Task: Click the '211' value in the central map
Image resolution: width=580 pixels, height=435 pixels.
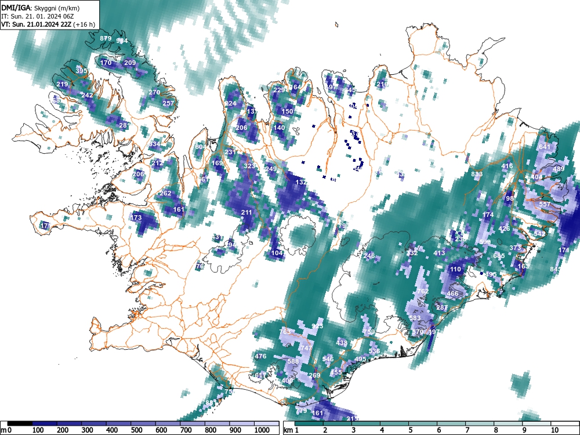Action: (x=246, y=212)
